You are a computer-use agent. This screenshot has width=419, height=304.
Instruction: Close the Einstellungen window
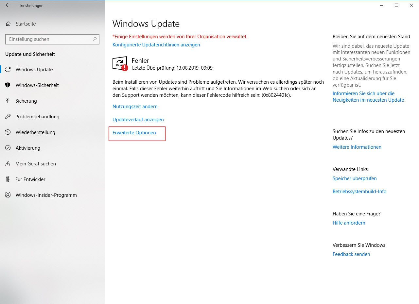point(411,5)
